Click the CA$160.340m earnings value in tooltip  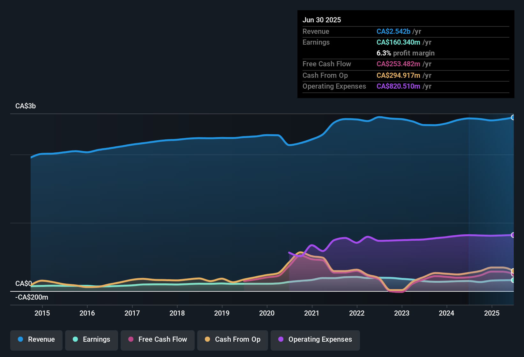click(398, 42)
